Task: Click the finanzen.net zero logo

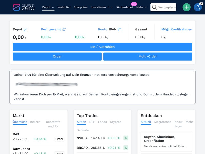Action: (x=24, y=7)
